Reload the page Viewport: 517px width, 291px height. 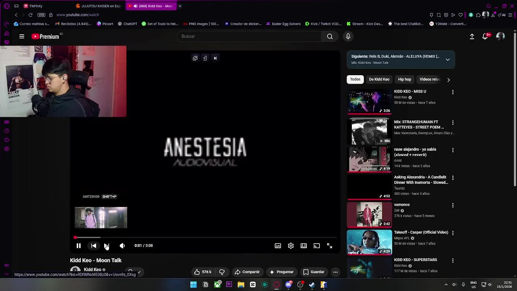click(30, 15)
